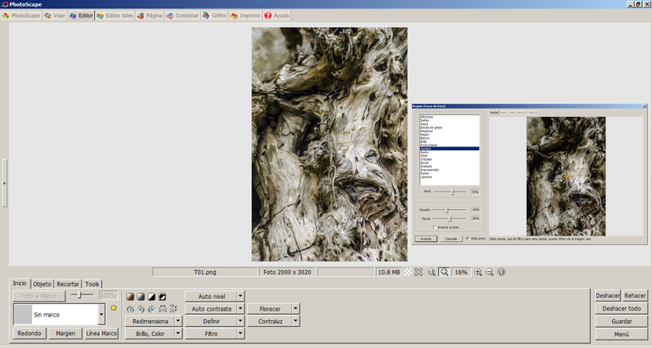Open the Ayuda help tab
Image resolution: width=652 pixels, height=348 pixels.
(x=277, y=16)
